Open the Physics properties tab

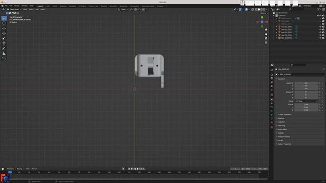click(x=271, y=111)
